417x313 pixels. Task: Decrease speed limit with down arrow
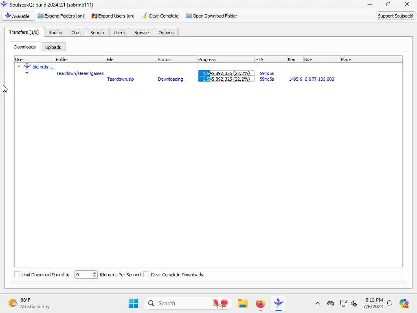94,277
